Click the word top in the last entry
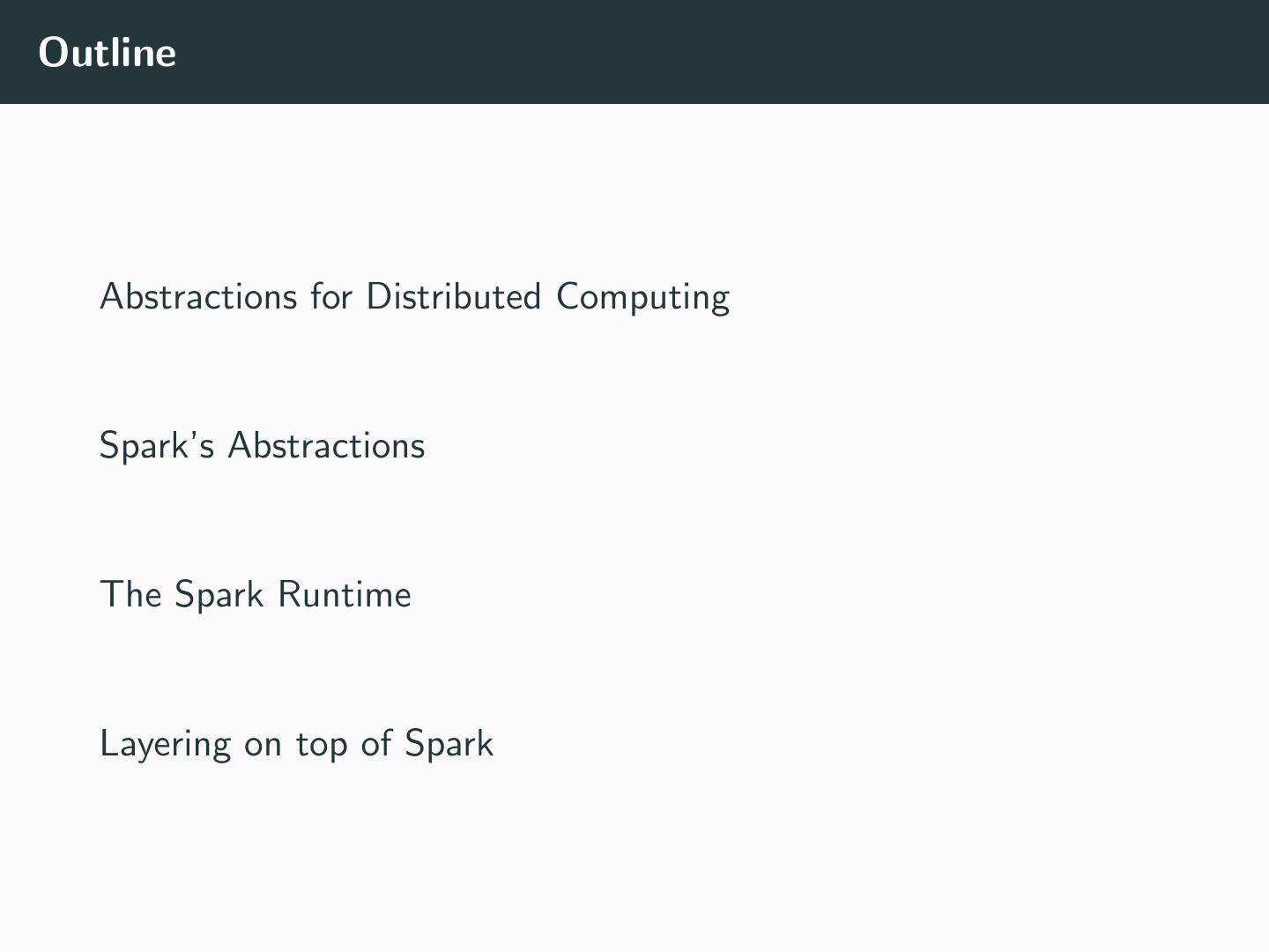Image resolution: width=1269 pixels, height=952 pixels. 321,746
